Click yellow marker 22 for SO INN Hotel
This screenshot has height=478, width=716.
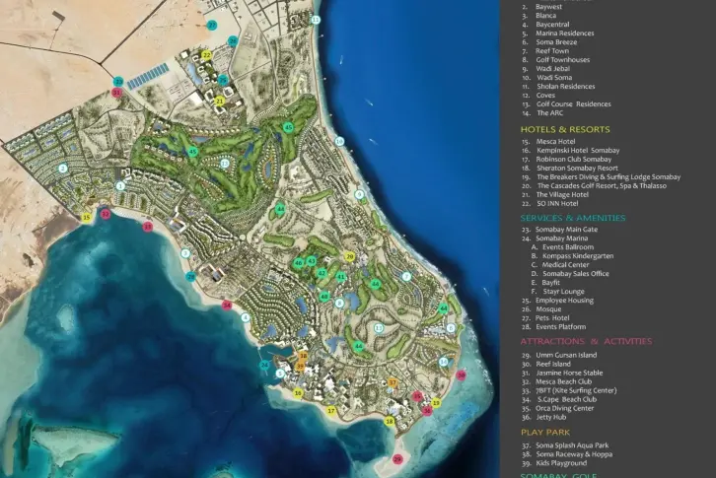pos(207,55)
